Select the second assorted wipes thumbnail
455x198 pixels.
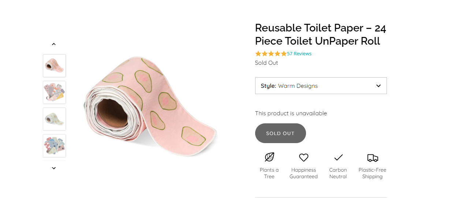[x=55, y=93]
